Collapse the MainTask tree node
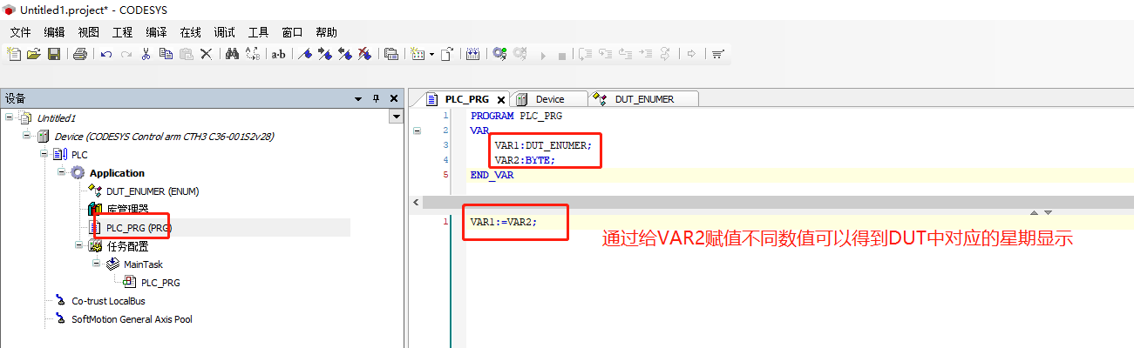 point(97,264)
